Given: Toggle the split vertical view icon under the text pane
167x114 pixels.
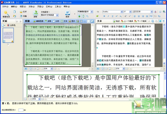Looking at the screenshot, I should (110, 69).
